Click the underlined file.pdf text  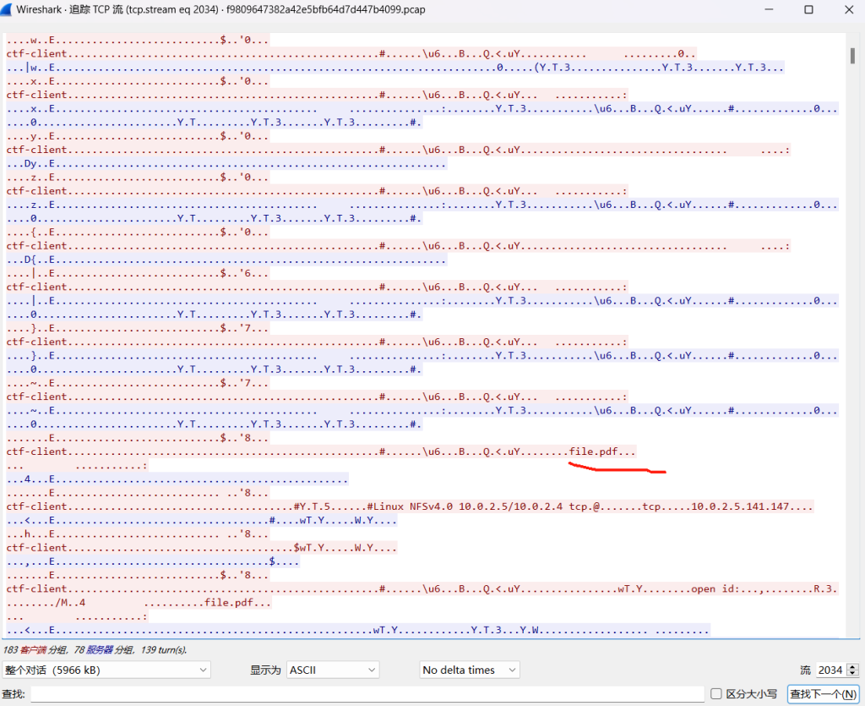[595, 452]
